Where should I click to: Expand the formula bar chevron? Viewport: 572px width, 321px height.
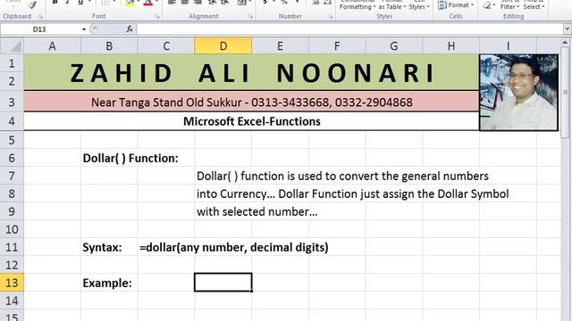pos(567,29)
